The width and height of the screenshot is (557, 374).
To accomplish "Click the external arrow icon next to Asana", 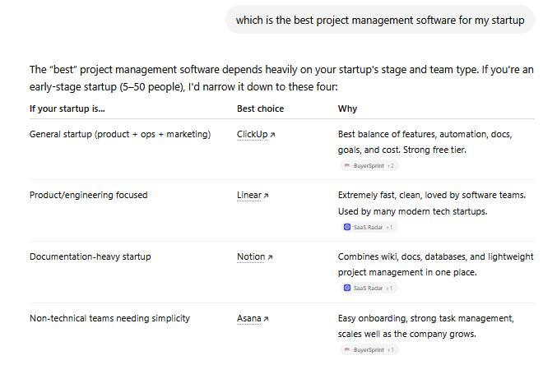I will point(266,319).
